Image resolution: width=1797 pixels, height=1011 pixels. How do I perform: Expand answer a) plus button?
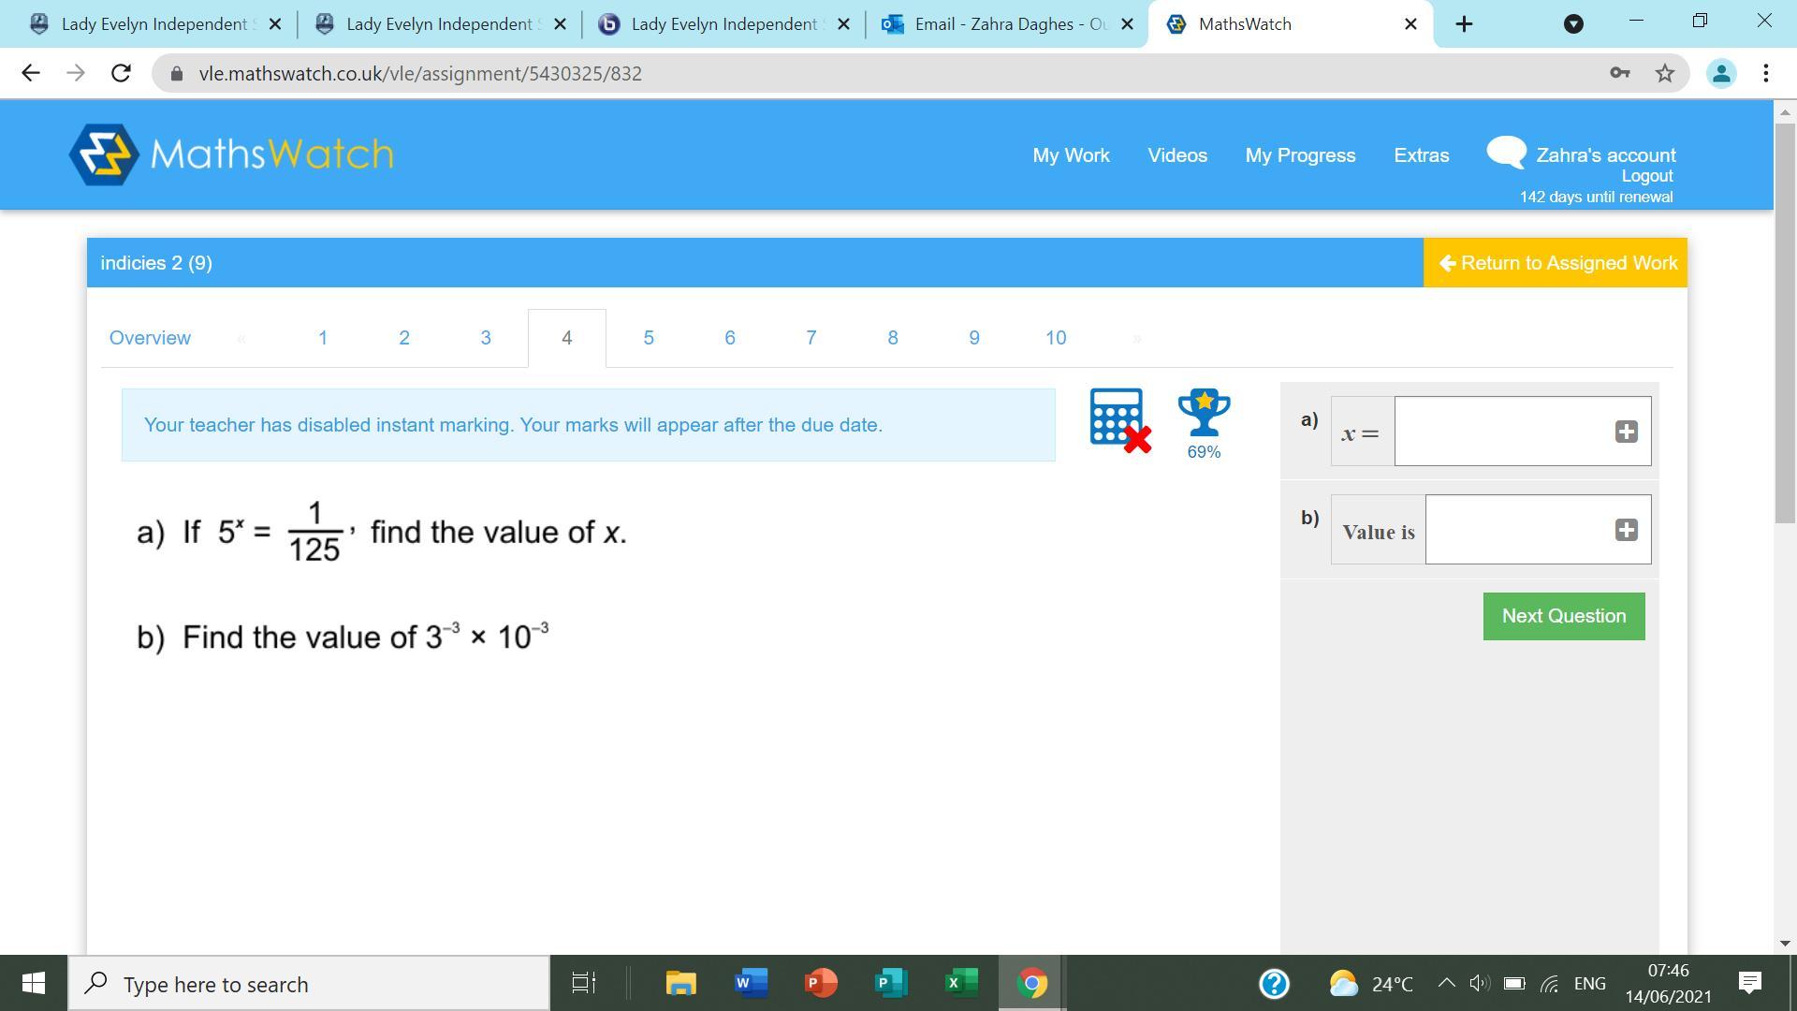click(1626, 432)
